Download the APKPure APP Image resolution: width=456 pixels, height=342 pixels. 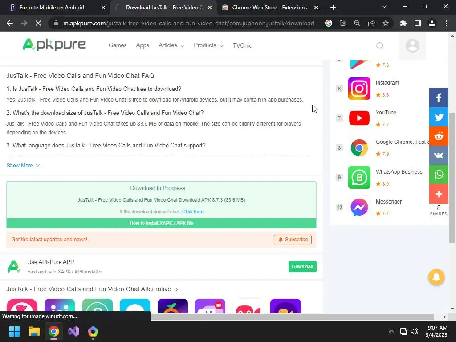coord(302,266)
